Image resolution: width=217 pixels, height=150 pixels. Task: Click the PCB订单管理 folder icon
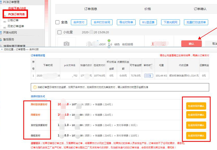pyautogui.click(x=1, y=2)
